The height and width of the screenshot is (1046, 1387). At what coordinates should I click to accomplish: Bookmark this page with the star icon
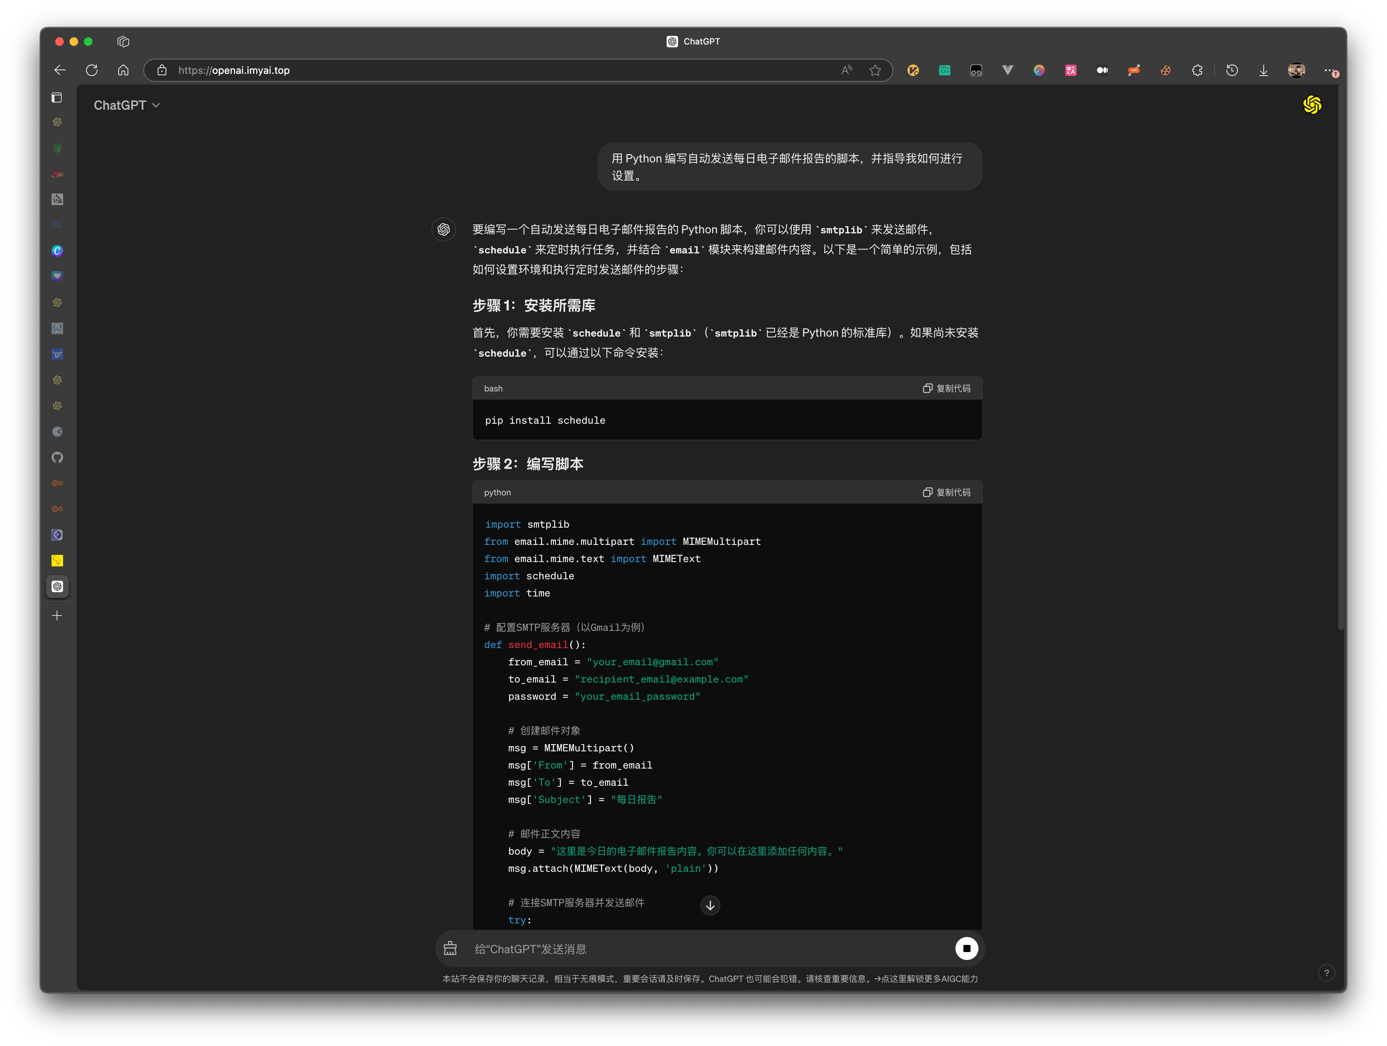pos(875,70)
